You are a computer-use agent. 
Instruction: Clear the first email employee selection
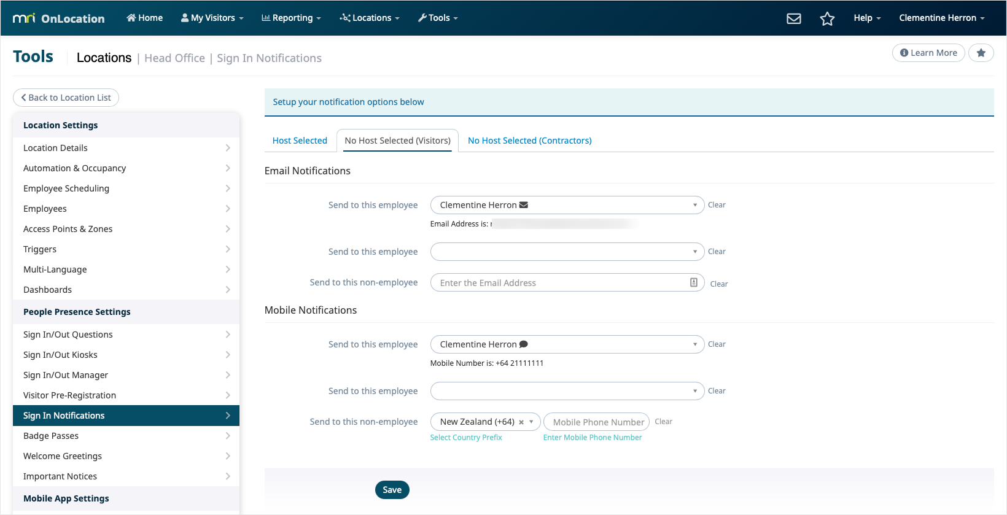click(x=717, y=205)
